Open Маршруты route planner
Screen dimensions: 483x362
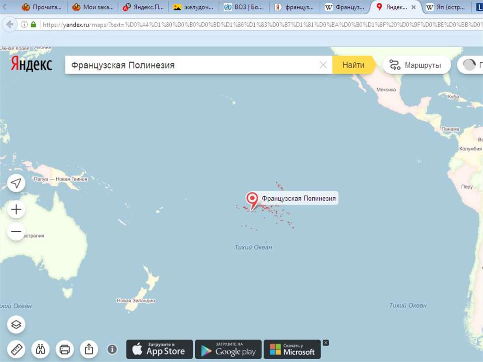click(416, 65)
